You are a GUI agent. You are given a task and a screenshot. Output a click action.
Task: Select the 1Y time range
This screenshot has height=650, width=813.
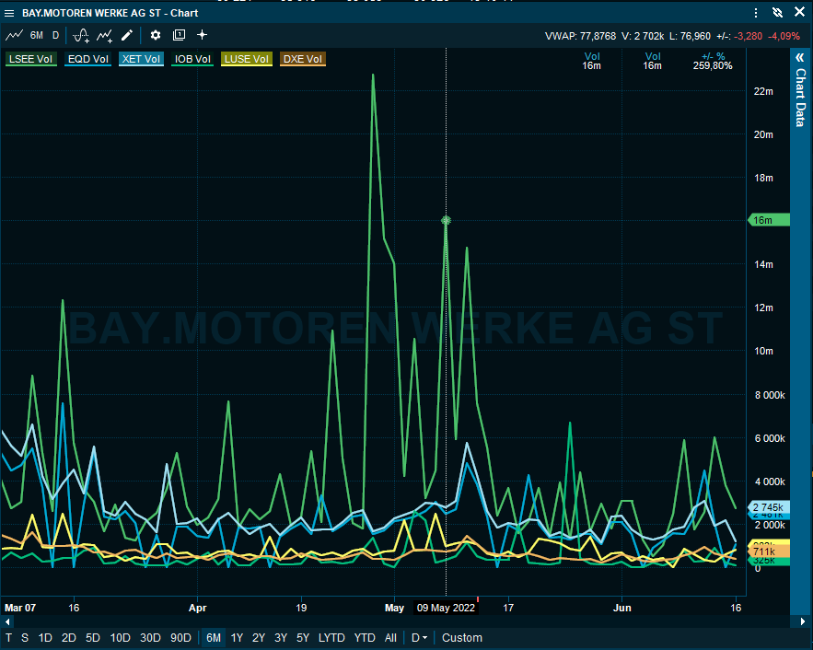point(238,638)
